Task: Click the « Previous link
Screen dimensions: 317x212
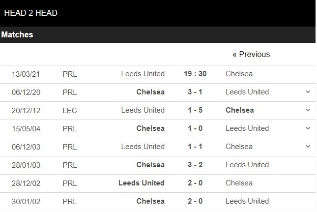Action: 251,55
